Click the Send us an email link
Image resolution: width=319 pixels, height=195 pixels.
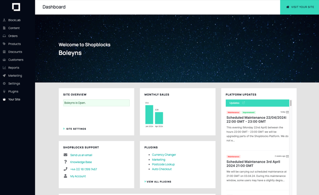(x=81, y=155)
